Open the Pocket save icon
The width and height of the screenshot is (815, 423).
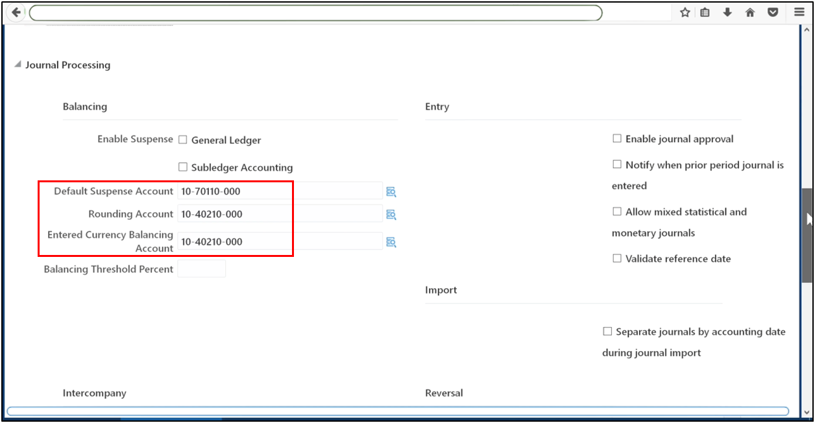[x=772, y=12]
